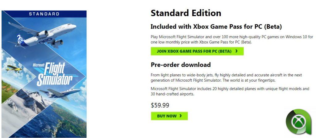
Task: Click the paragraph mentioning 20 highly detailed planes
Action: coord(230,91)
